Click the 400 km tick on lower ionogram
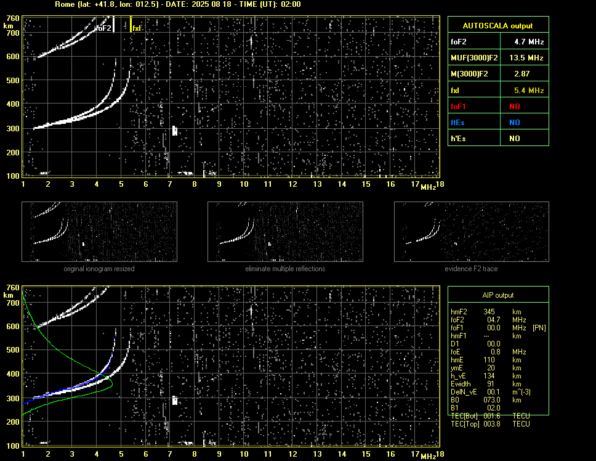The width and height of the screenshot is (596, 461). pyautogui.click(x=12, y=374)
